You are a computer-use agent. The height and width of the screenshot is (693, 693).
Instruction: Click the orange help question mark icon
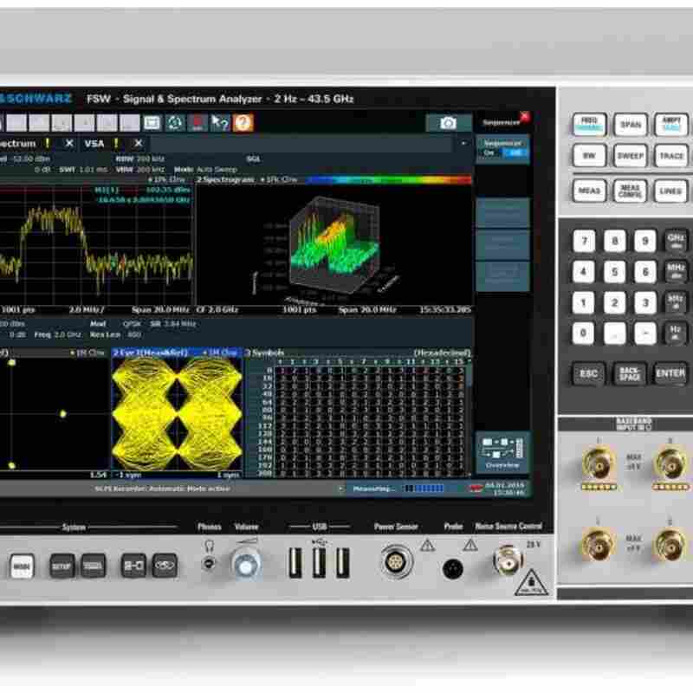coord(243,123)
